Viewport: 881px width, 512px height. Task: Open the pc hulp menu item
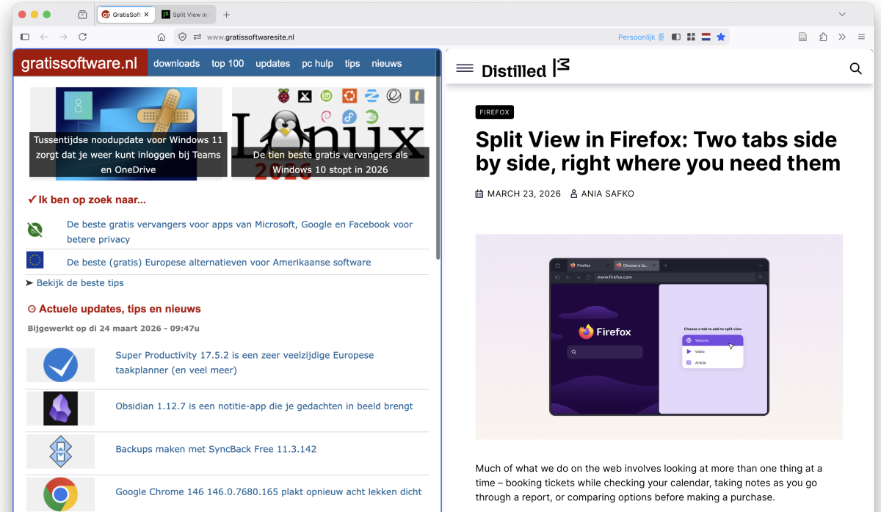317,64
